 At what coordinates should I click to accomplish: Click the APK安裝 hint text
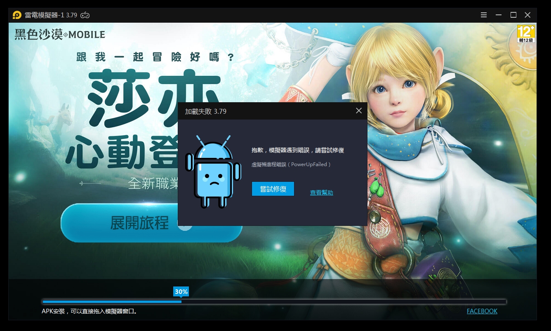(x=89, y=311)
